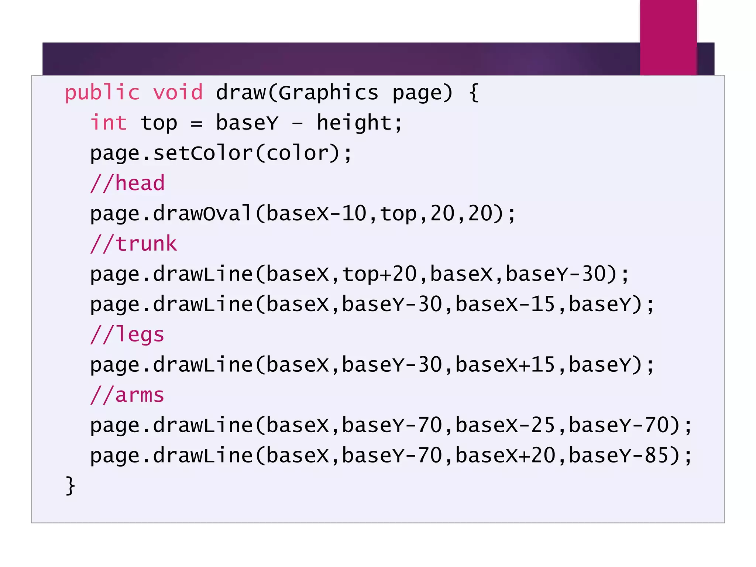Click the drawLine line with 'baseX-15,baseY'
Viewport: 756px width, 567px height.
372,304
